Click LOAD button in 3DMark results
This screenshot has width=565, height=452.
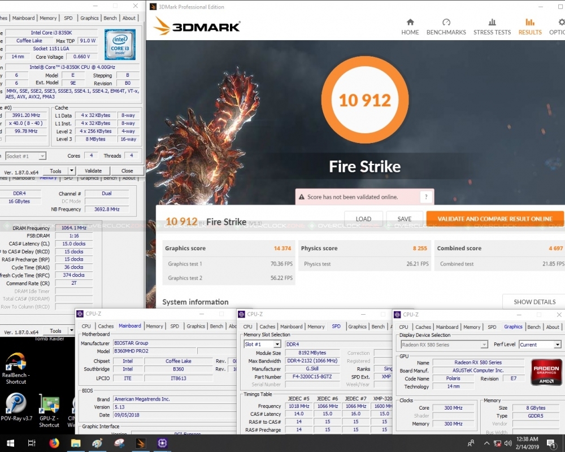(x=363, y=219)
